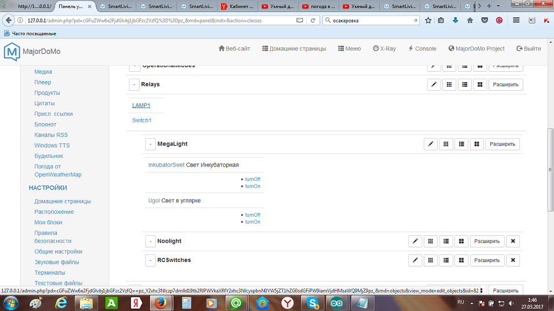The image size is (554, 311).
Task: Open the InkubatorSwet object link
Action: click(x=166, y=165)
